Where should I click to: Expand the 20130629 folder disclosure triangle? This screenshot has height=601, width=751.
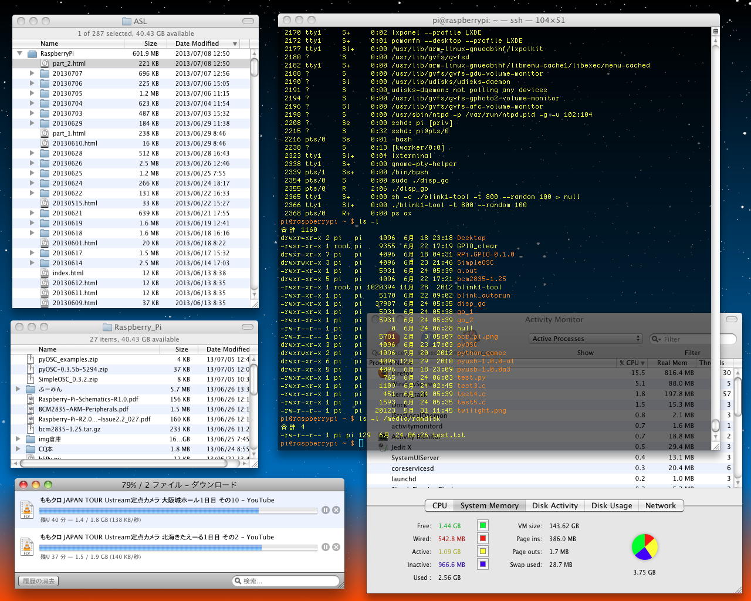click(x=32, y=123)
